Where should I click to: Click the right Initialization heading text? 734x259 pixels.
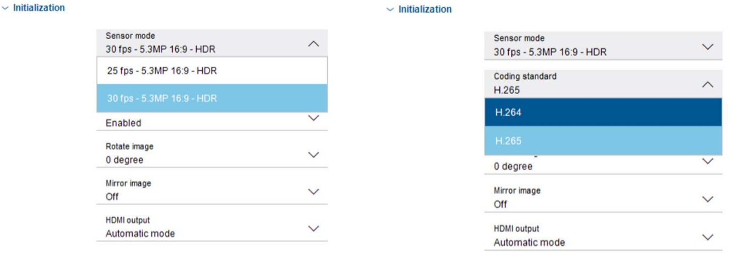pos(425,10)
